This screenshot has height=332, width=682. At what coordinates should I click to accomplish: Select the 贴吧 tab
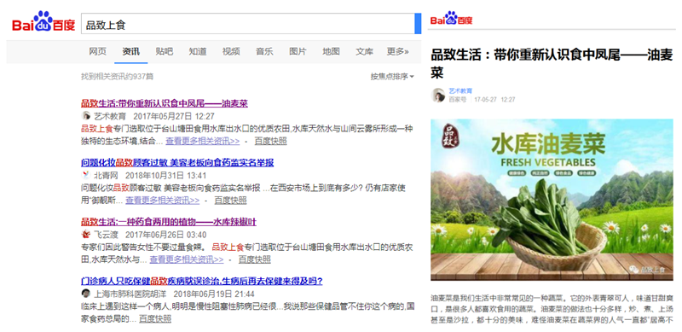164,51
